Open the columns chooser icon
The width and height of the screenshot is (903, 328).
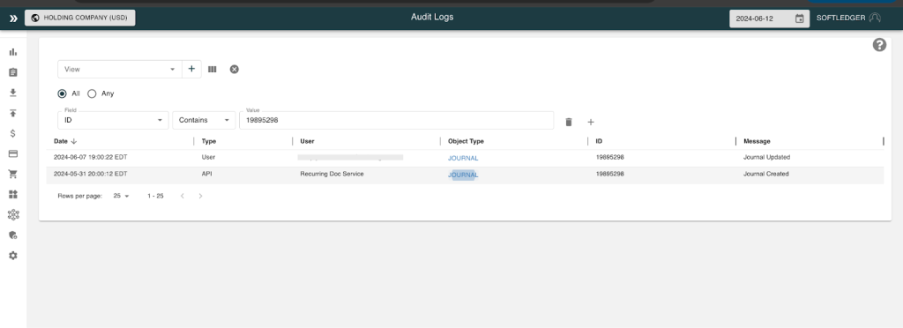coord(212,69)
